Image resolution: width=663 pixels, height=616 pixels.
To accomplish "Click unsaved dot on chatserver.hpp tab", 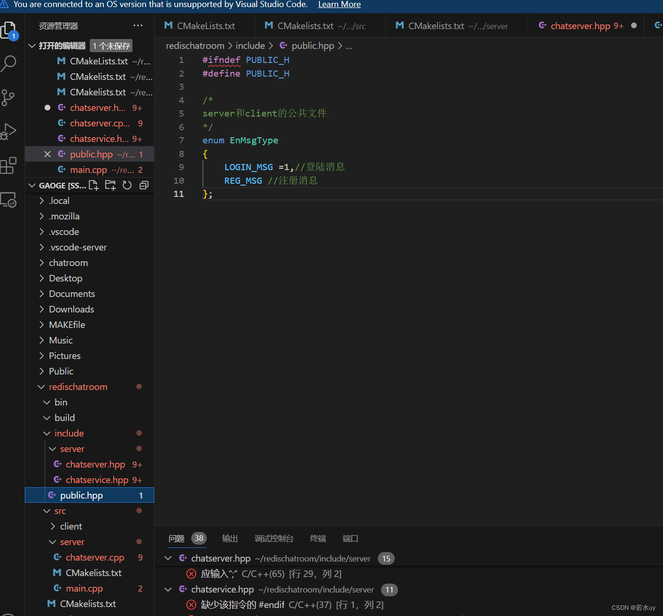I will tap(634, 26).
